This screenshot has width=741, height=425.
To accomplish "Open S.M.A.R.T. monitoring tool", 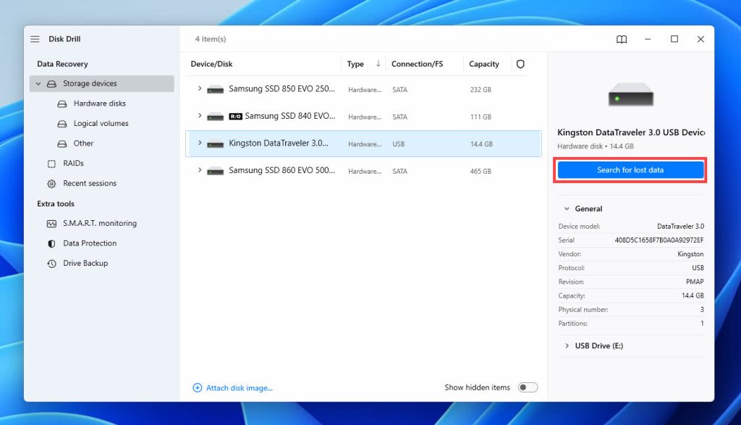I will (x=100, y=223).
